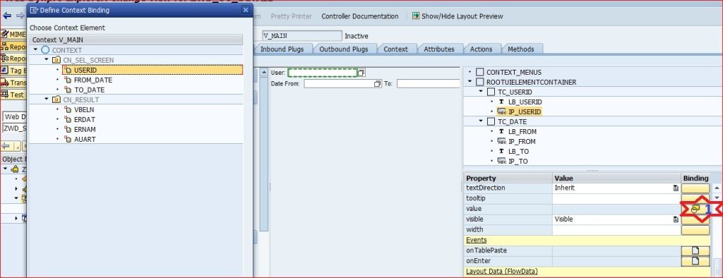Click the To date input field
Viewport: 723px width, 278px height.
coord(429,84)
